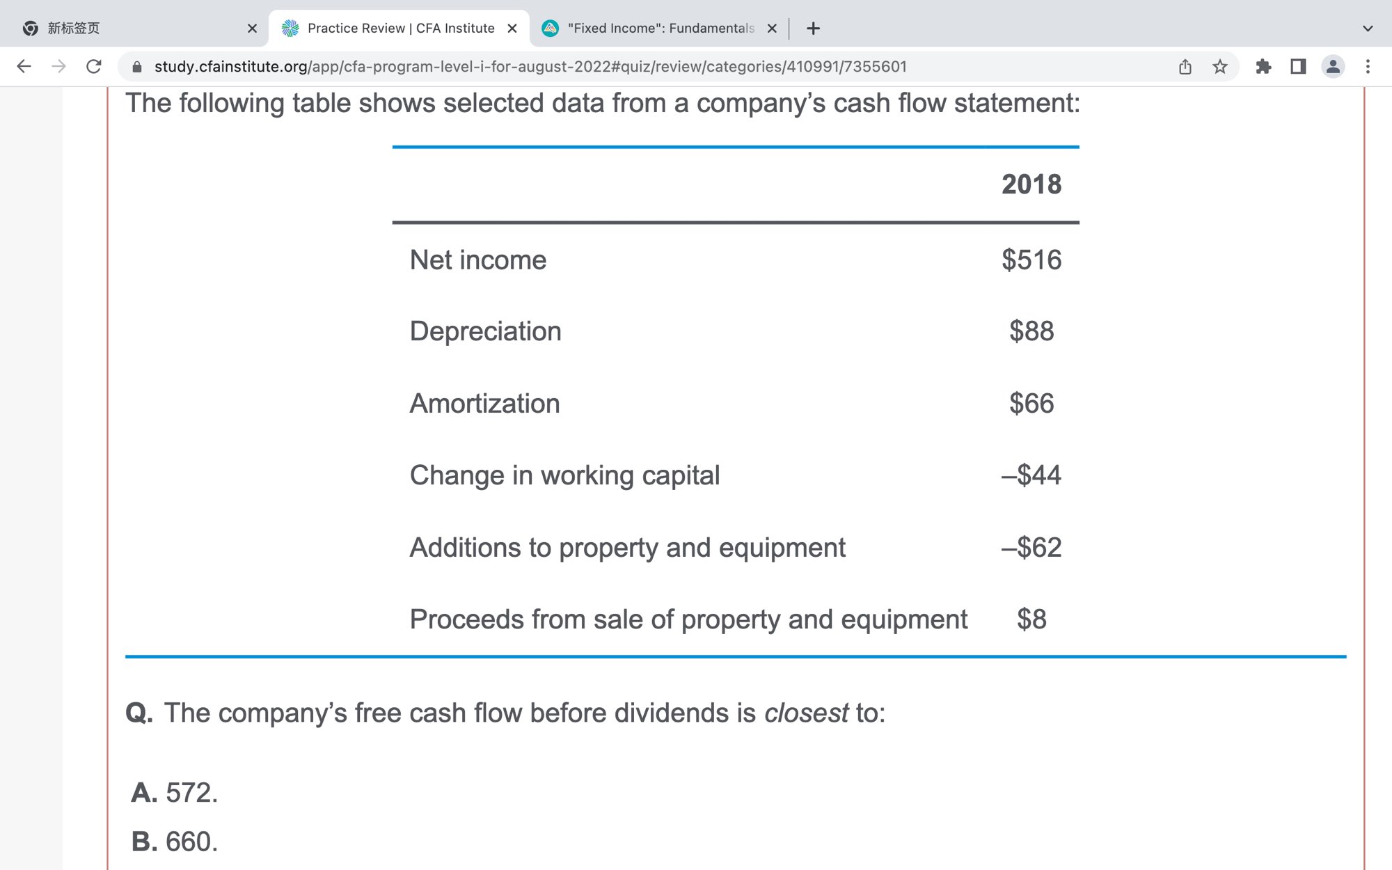Image resolution: width=1392 pixels, height=870 pixels.
Task: Click the share page icon
Action: coord(1185,66)
